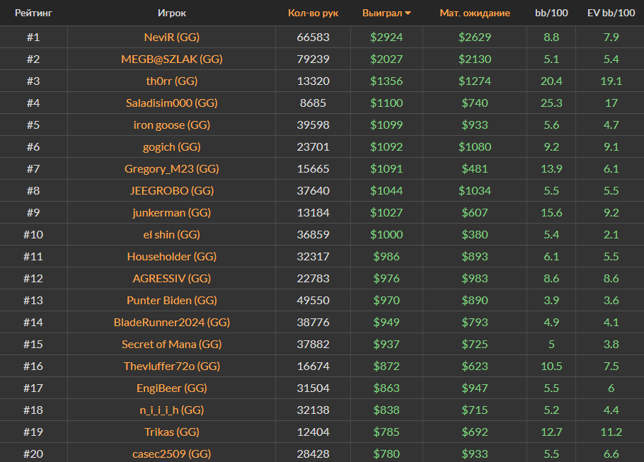This screenshot has height=462, width=644.
Task: Click the Игрок column header
Action: pos(172,13)
